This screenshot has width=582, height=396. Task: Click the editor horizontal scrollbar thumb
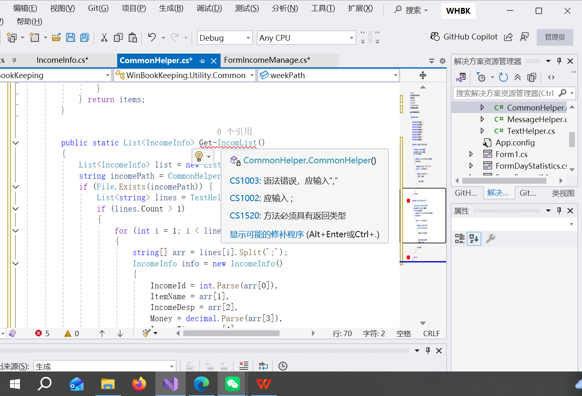pos(231,333)
